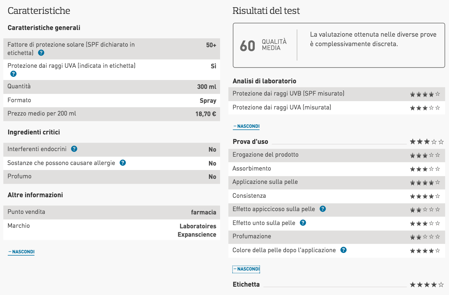
Task: Click the 60 Qualità Media score box
Action: (339, 45)
